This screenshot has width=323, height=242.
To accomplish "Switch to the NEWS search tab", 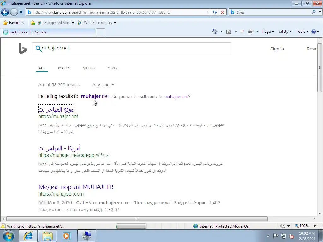I will pos(112,68).
